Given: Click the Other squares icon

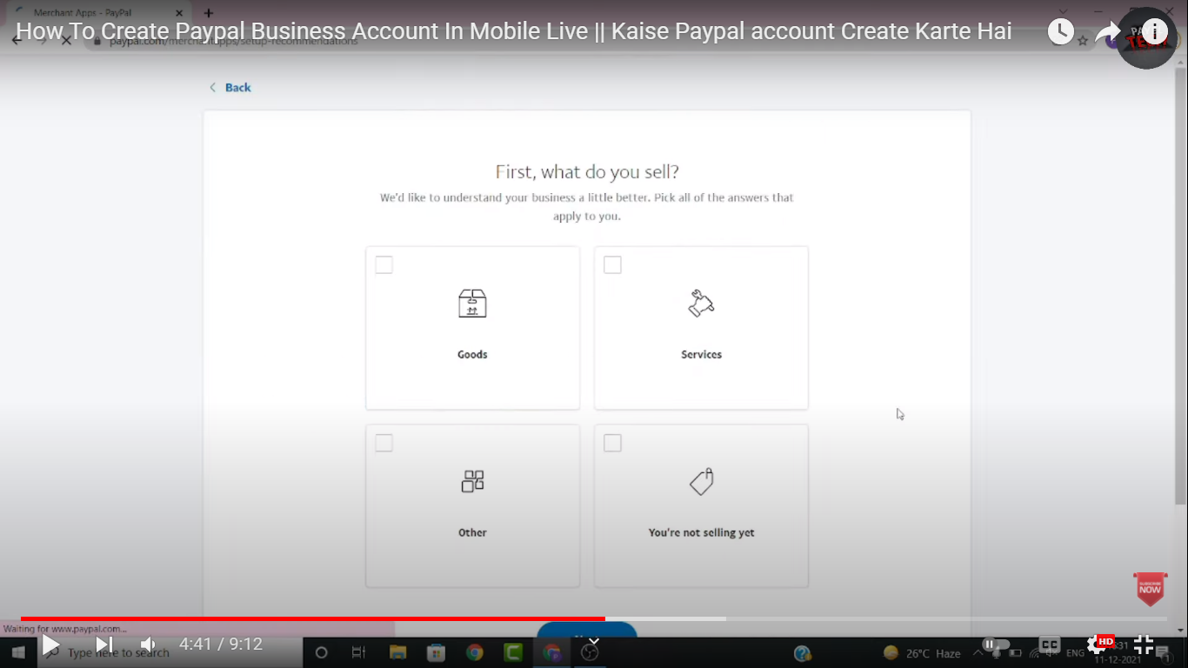Looking at the screenshot, I should pyautogui.click(x=472, y=481).
